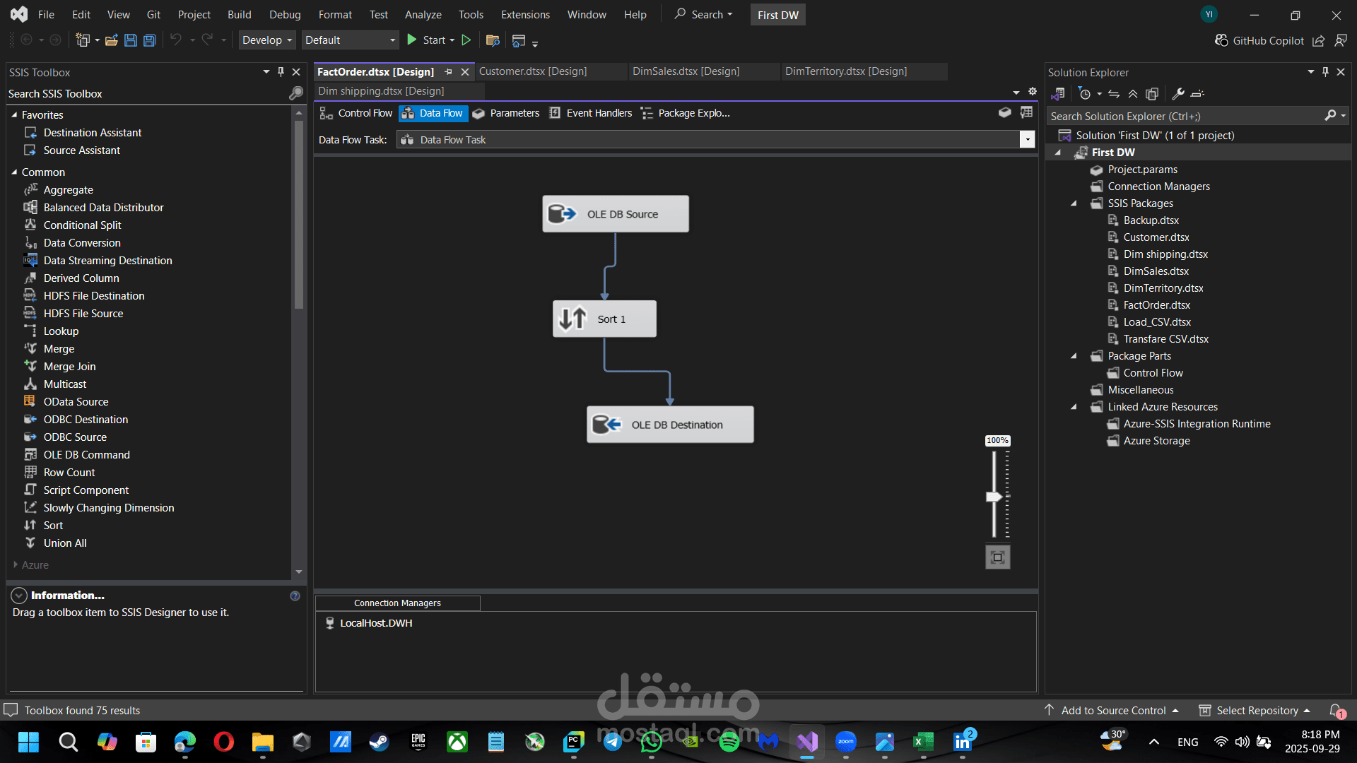The height and width of the screenshot is (763, 1357).
Task: Click the designer zoom slider handle
Action: pos(994,497)
